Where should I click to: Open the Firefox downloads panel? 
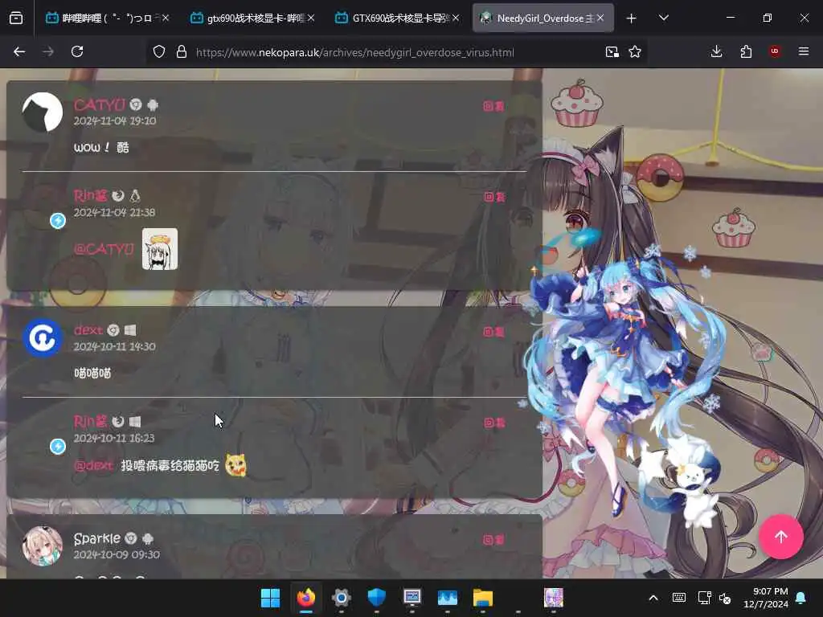[716, 51]
